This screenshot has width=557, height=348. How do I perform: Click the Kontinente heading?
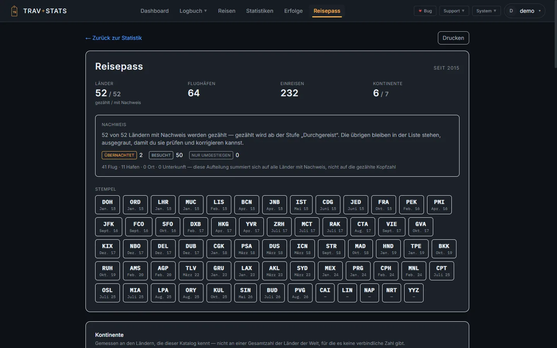click(109, 335)
